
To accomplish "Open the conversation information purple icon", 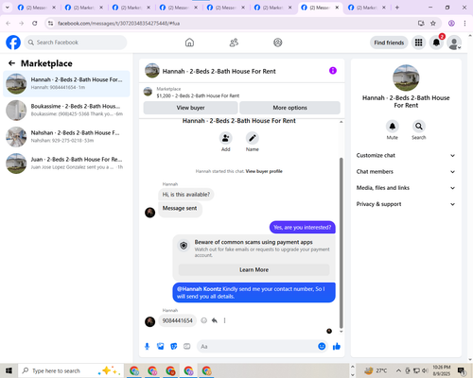I will click(333, 71).
